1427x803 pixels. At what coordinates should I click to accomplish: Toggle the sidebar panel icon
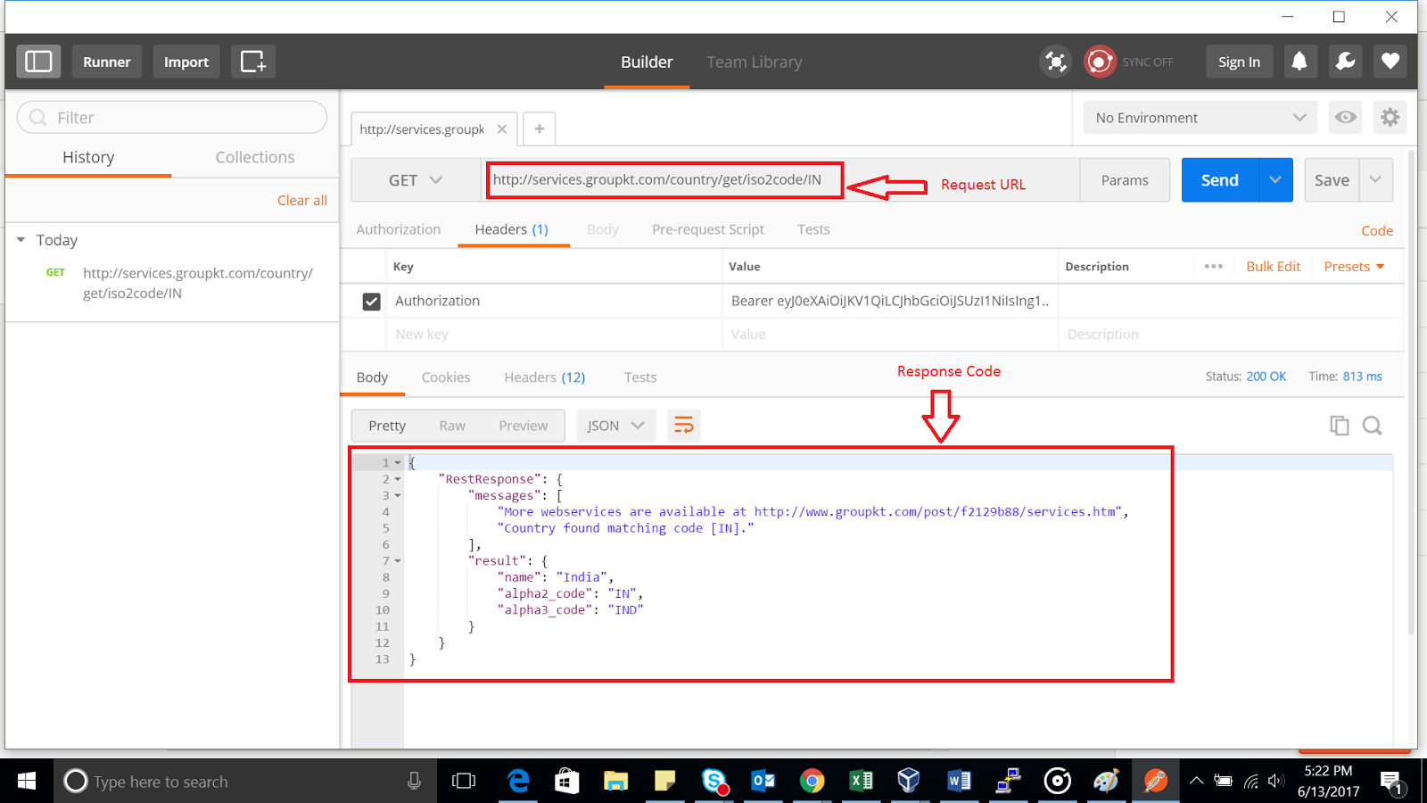point(38,62)
